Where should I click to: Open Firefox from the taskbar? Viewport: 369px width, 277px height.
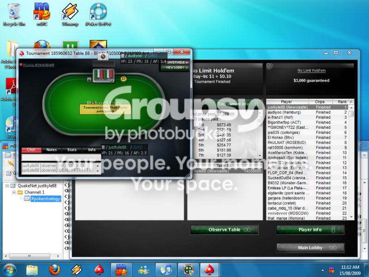coord(54,270)
